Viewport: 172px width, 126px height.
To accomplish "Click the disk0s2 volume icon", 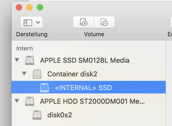I will pos(37,115).
